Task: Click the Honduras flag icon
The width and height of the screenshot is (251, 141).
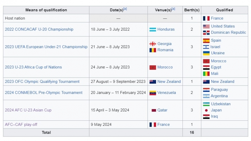Action: click(153, 30)
